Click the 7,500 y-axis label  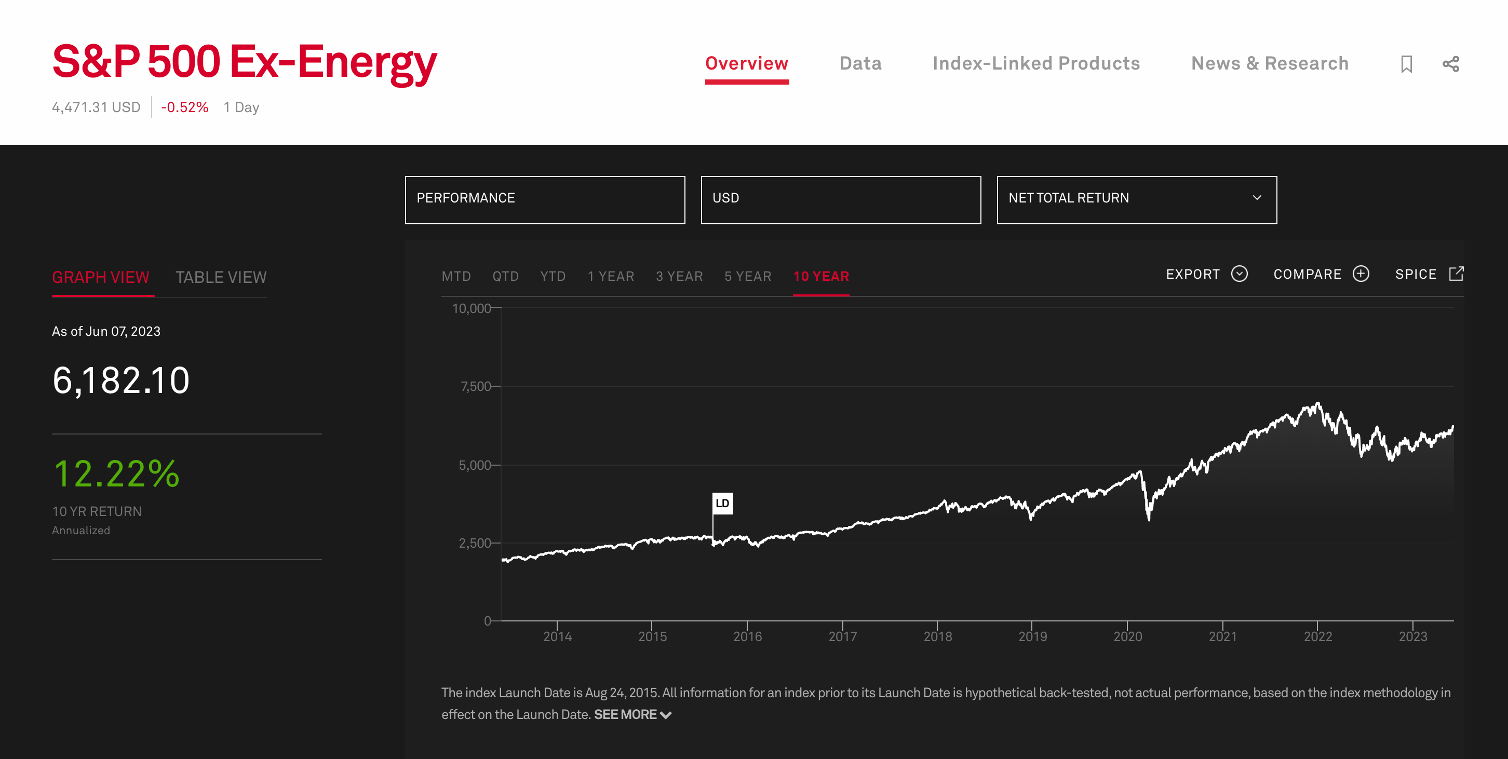tap(475, 386)
